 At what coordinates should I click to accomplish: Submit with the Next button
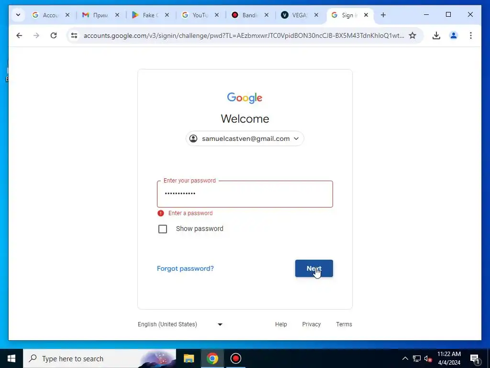click(x=314, y=268)
